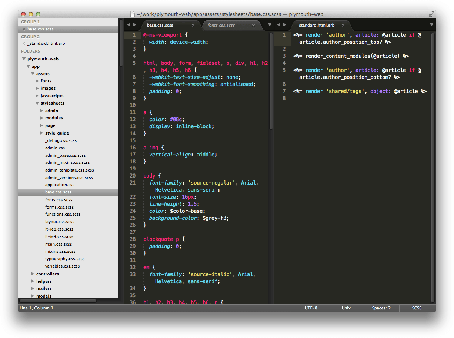The height and width of the screenshot is (338, 454).
Task: Change the SCSS syntax mode in the status bar
Action: (x=417, y=308)
